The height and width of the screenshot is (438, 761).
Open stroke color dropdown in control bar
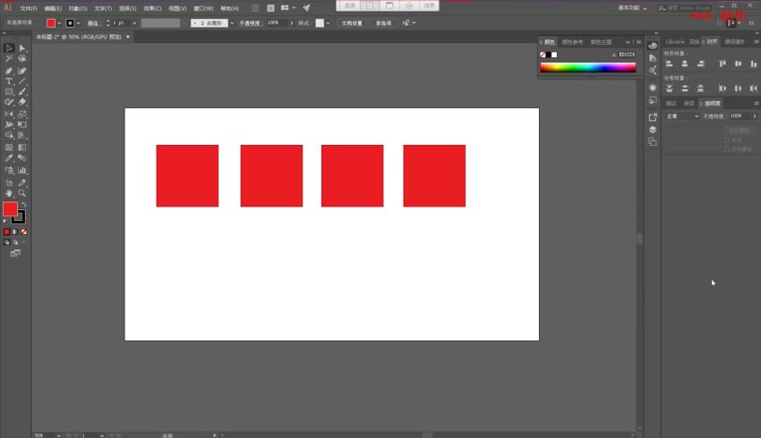[x=78, y=23]
